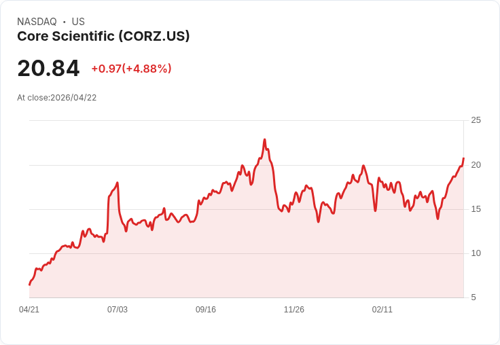The height and width of the screenshot is (345, 500).
Task: Click the NASDAQ exchange label
Action: [x=37, y=22]
